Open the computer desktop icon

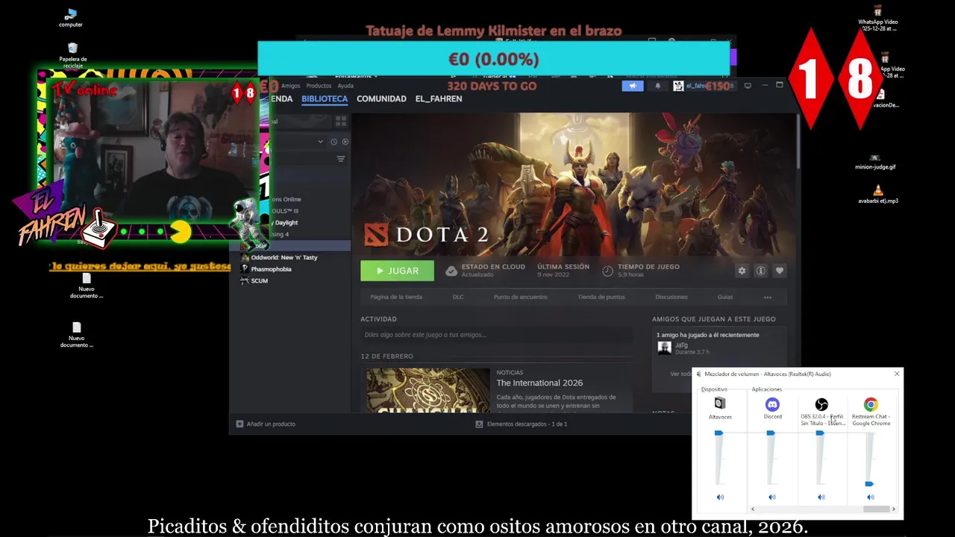coord(71,14)
